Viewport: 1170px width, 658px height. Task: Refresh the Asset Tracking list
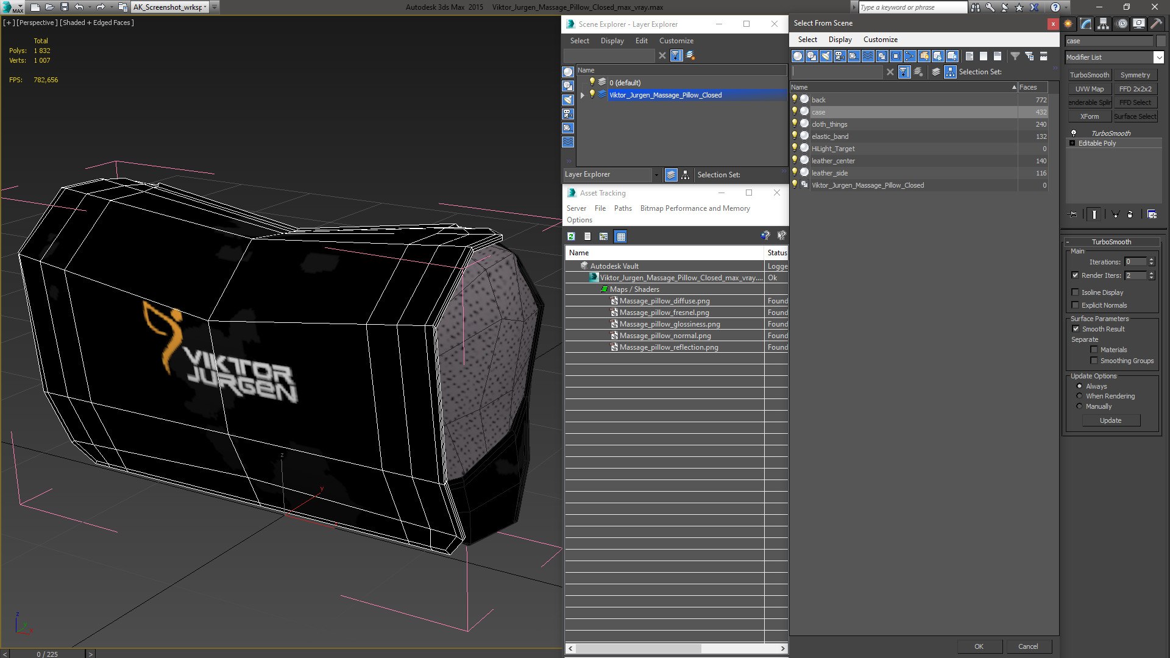pos(571,236)
